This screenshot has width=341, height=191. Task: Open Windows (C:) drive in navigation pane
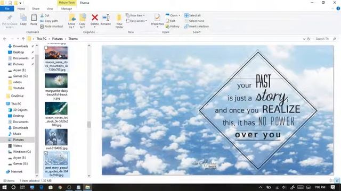pos(22,152)
